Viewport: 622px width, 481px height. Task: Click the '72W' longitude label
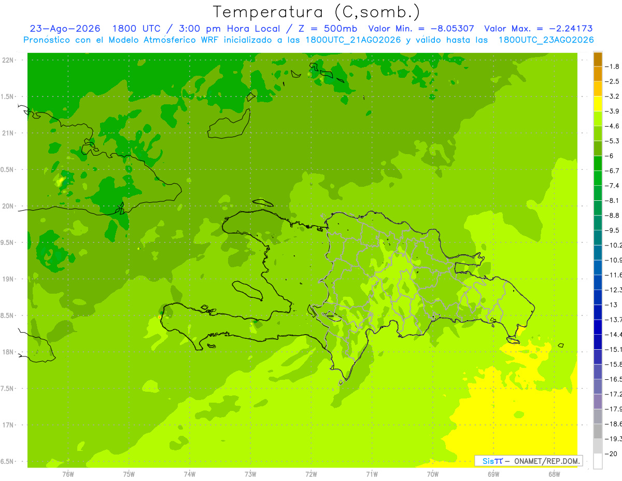tap(311, 474)
